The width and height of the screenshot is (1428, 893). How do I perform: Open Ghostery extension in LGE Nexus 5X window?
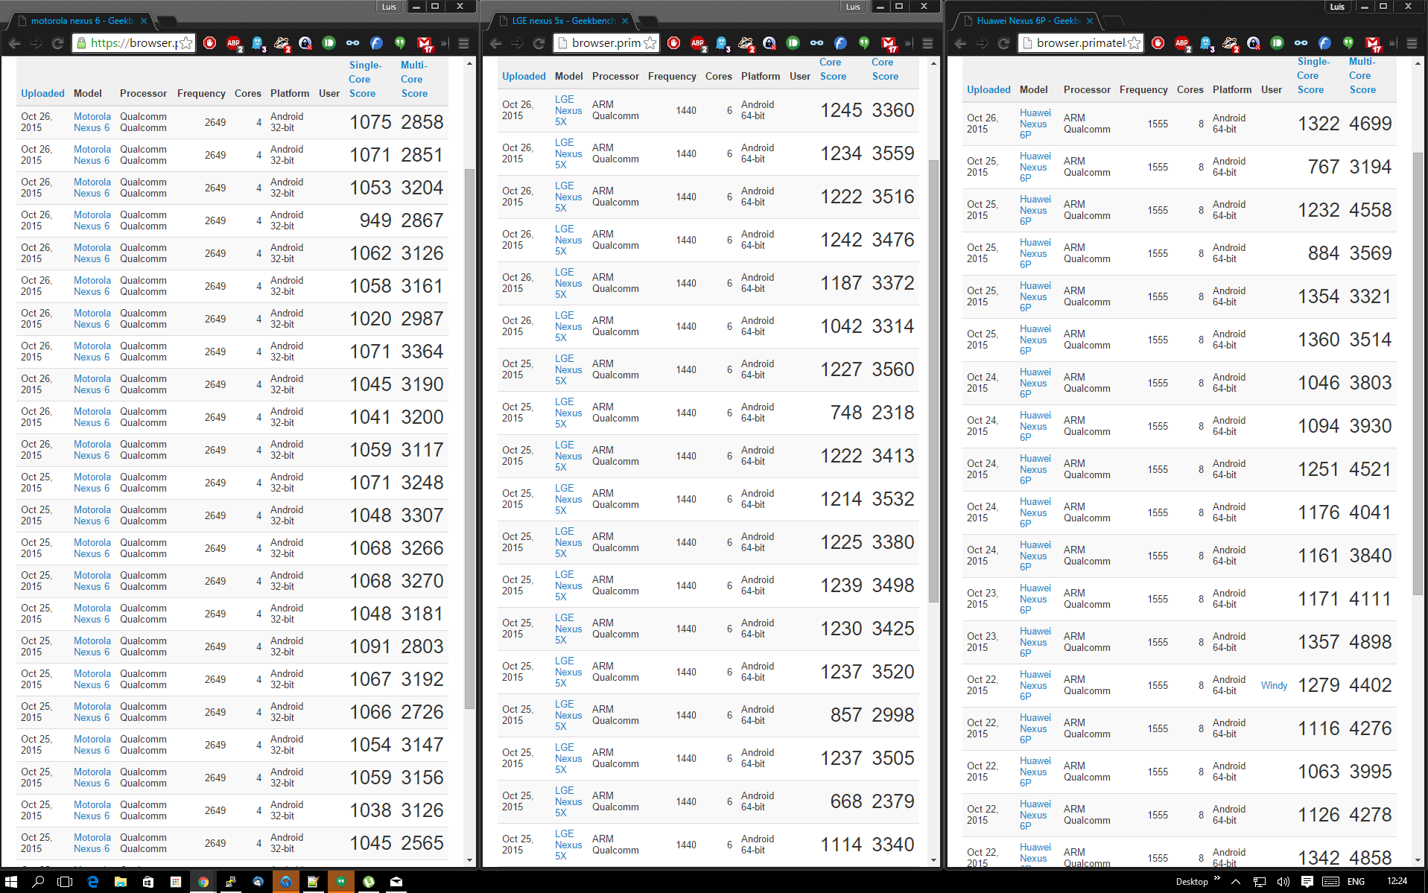click(x=721, y=43)
